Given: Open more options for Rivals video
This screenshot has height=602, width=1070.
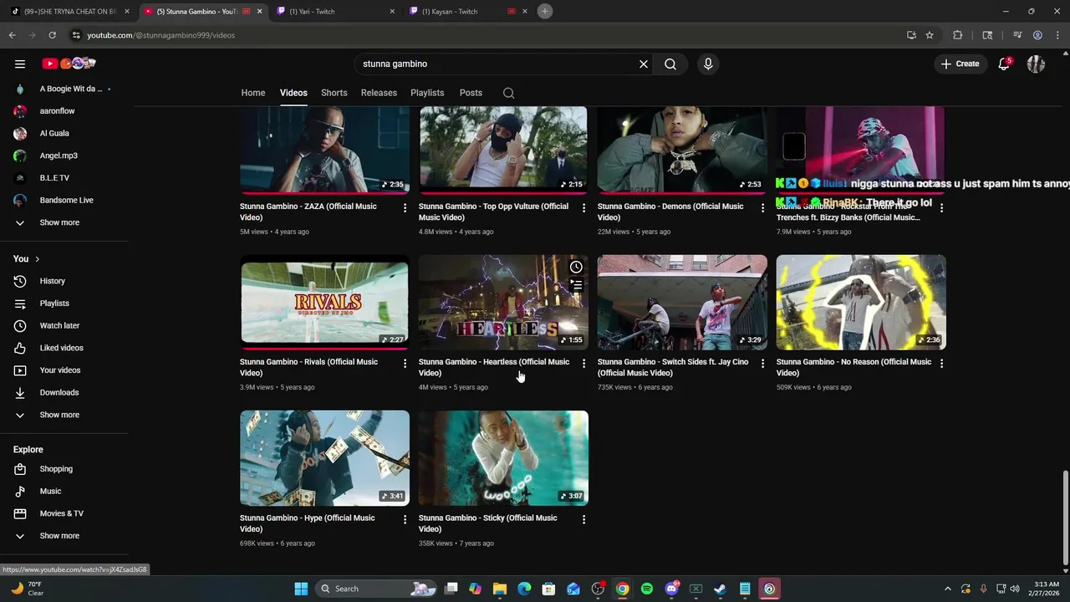Looking at the screenshot, I should (x=405, y=363).
